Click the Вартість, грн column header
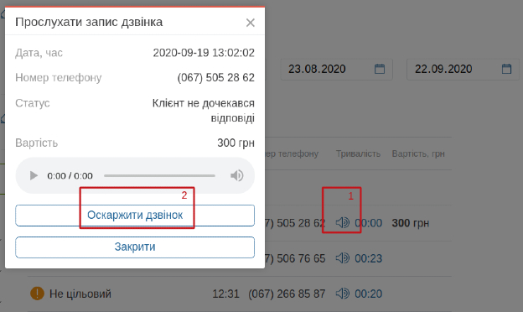The width and height of the screenshot is (523, 312). [x=418, y=153]
